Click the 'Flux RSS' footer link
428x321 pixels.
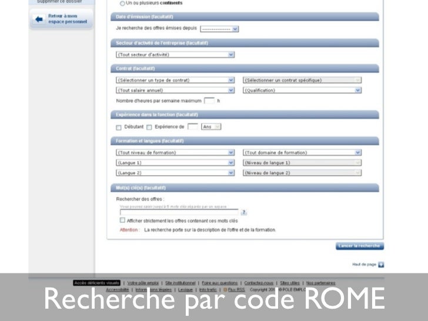236,290
